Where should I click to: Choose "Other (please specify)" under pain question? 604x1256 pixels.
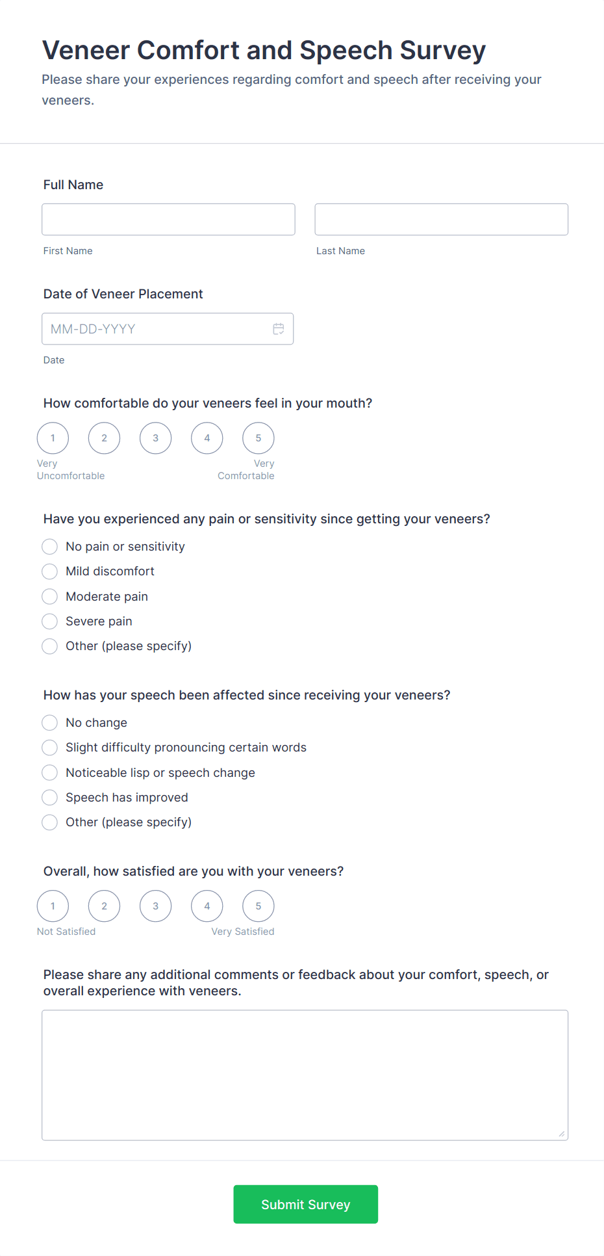coord(49,646)
